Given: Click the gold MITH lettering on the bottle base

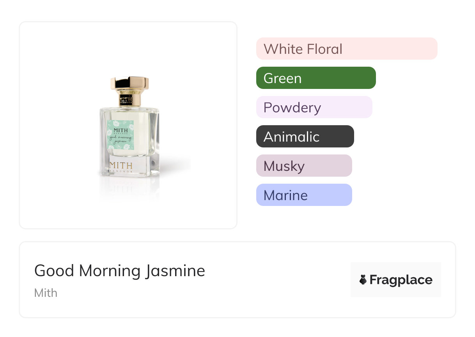Looking at the screenshot, I should point(121,165).
